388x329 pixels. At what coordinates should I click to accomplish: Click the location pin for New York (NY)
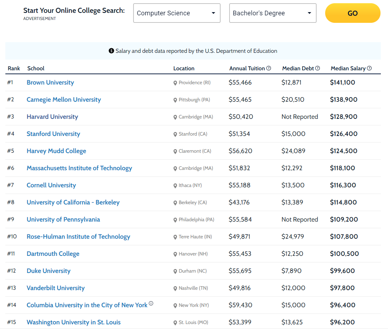[x=175, y=305]
